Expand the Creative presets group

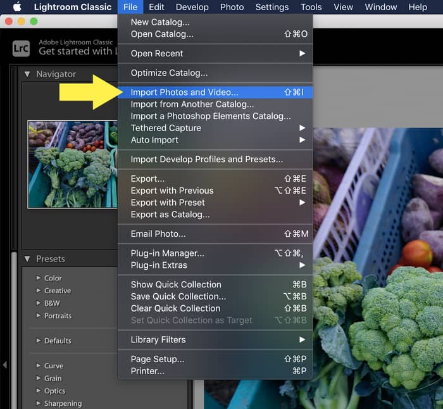pos(39,290)
